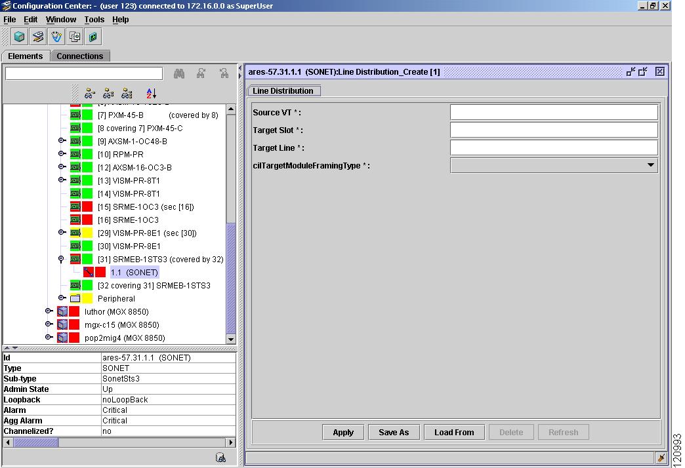Open the Tools menu
685x468 pixels.
(94, 20)
